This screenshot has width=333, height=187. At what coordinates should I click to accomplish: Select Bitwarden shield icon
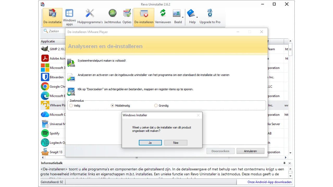[45, 77]
